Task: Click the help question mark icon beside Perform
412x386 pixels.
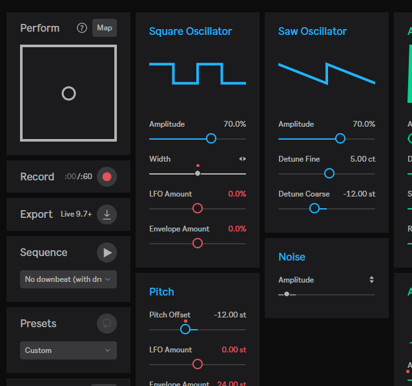Action: click(x=81, y=28)
